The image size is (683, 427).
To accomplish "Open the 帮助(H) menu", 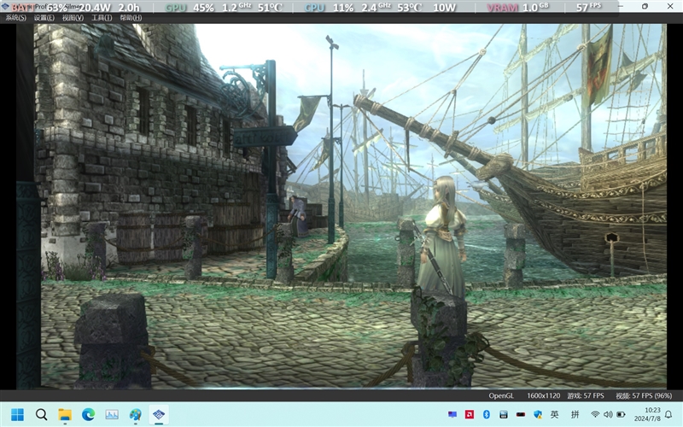I will (x=131, y=18).
